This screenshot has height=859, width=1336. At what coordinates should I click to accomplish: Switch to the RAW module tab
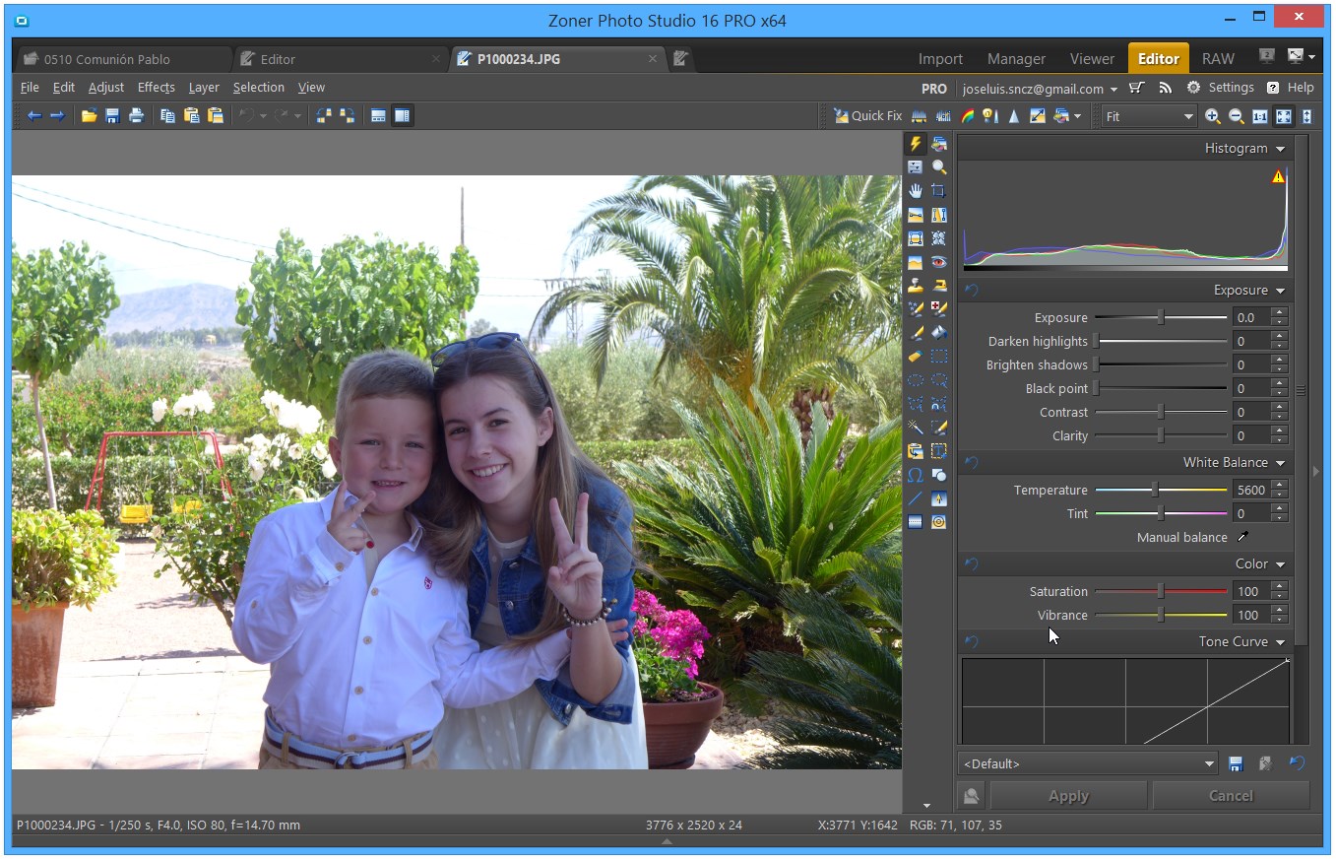[x=1218, y=59]
